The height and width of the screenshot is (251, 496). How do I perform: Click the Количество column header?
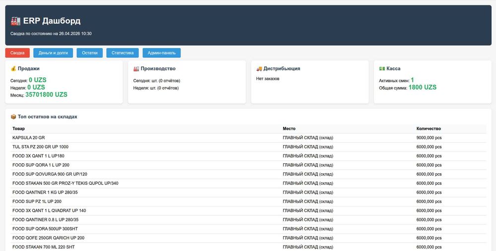[x=429, y=129]
